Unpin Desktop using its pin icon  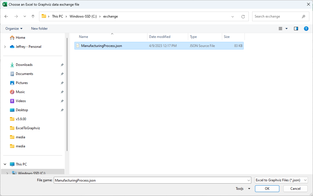pyautogui.click(x=62, y=110)
